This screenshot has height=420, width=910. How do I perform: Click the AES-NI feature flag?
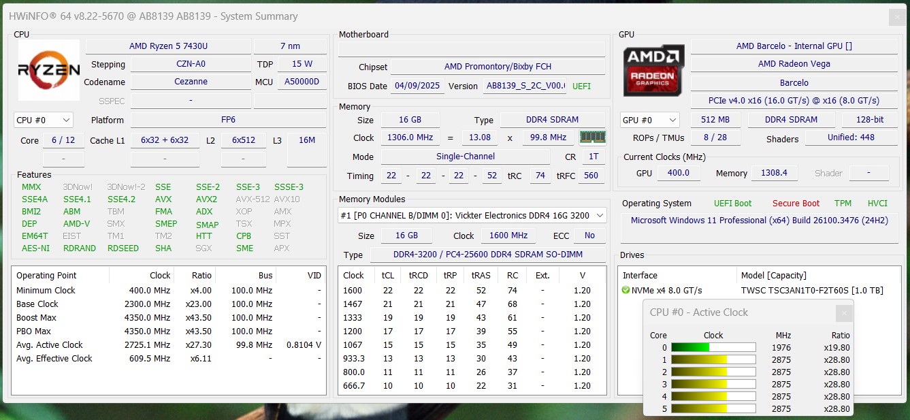35,248
